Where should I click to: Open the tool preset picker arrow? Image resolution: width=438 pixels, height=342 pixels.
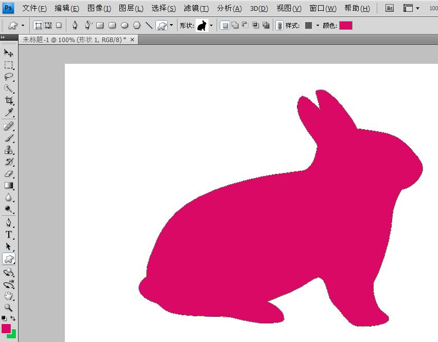[23, 25]
